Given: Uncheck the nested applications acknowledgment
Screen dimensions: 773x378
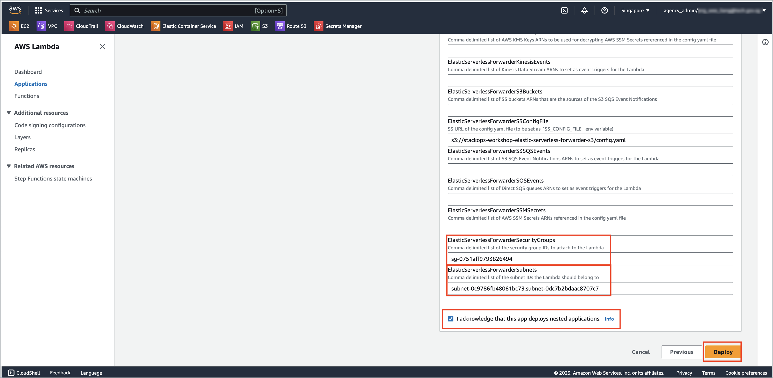Looking at the screenshot, I should 451,319.
